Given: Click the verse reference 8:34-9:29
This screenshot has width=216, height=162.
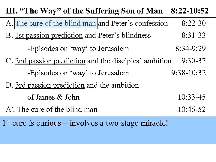Looking at the screenshot, I should pyautogui.click(x=190, y=49).
